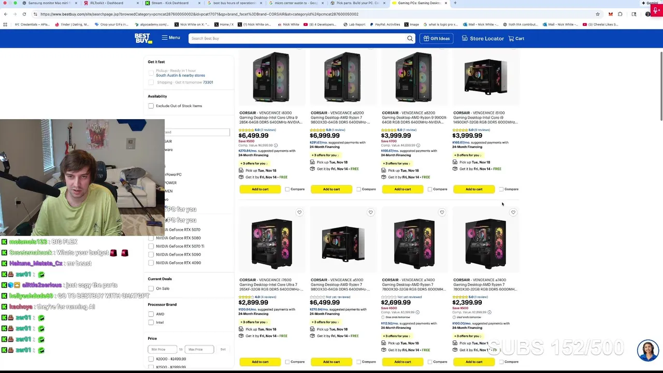Select AMD processor brand

coord(151,314)
